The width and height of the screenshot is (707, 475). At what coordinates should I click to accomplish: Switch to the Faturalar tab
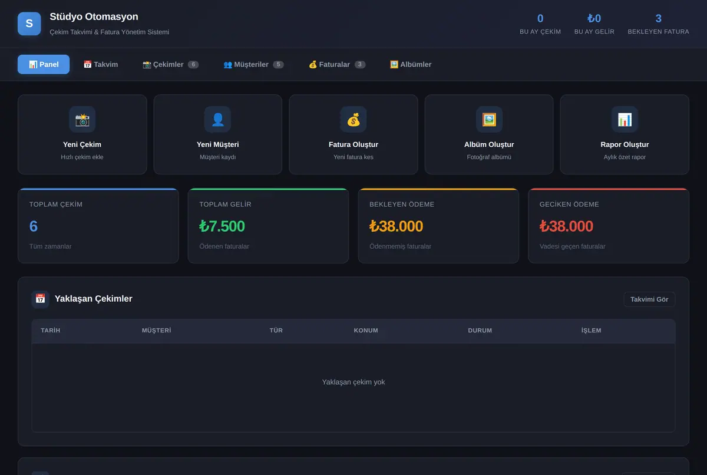[337, 64]
